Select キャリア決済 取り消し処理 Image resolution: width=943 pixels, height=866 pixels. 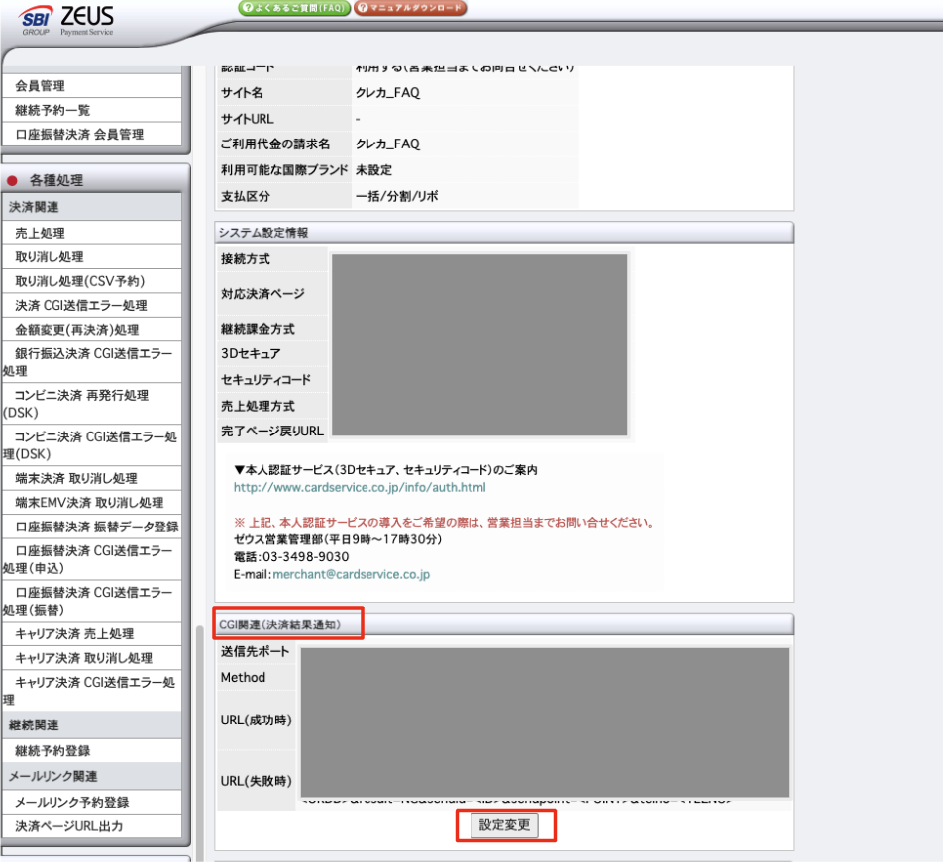pos(92,658)
